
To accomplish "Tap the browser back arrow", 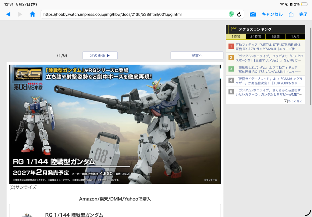I will tap(8, 14).
